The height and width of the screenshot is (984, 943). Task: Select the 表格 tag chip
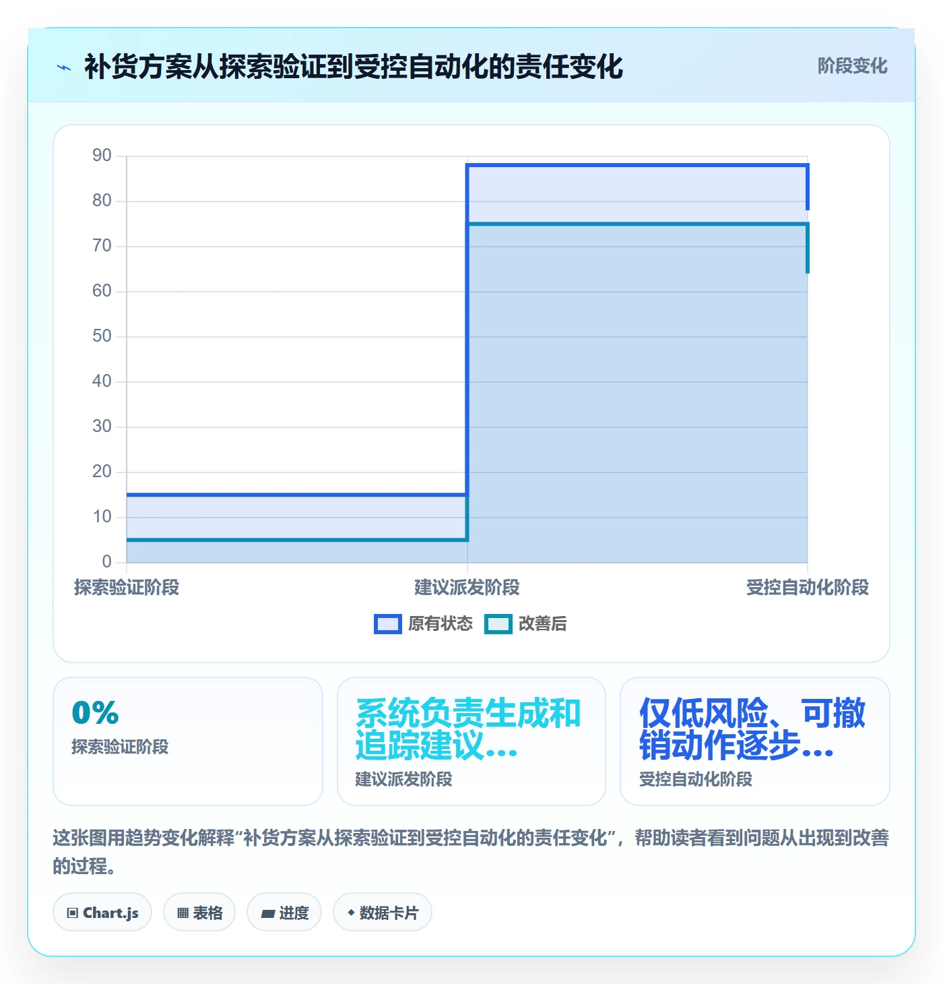click(x=199, y=913)
